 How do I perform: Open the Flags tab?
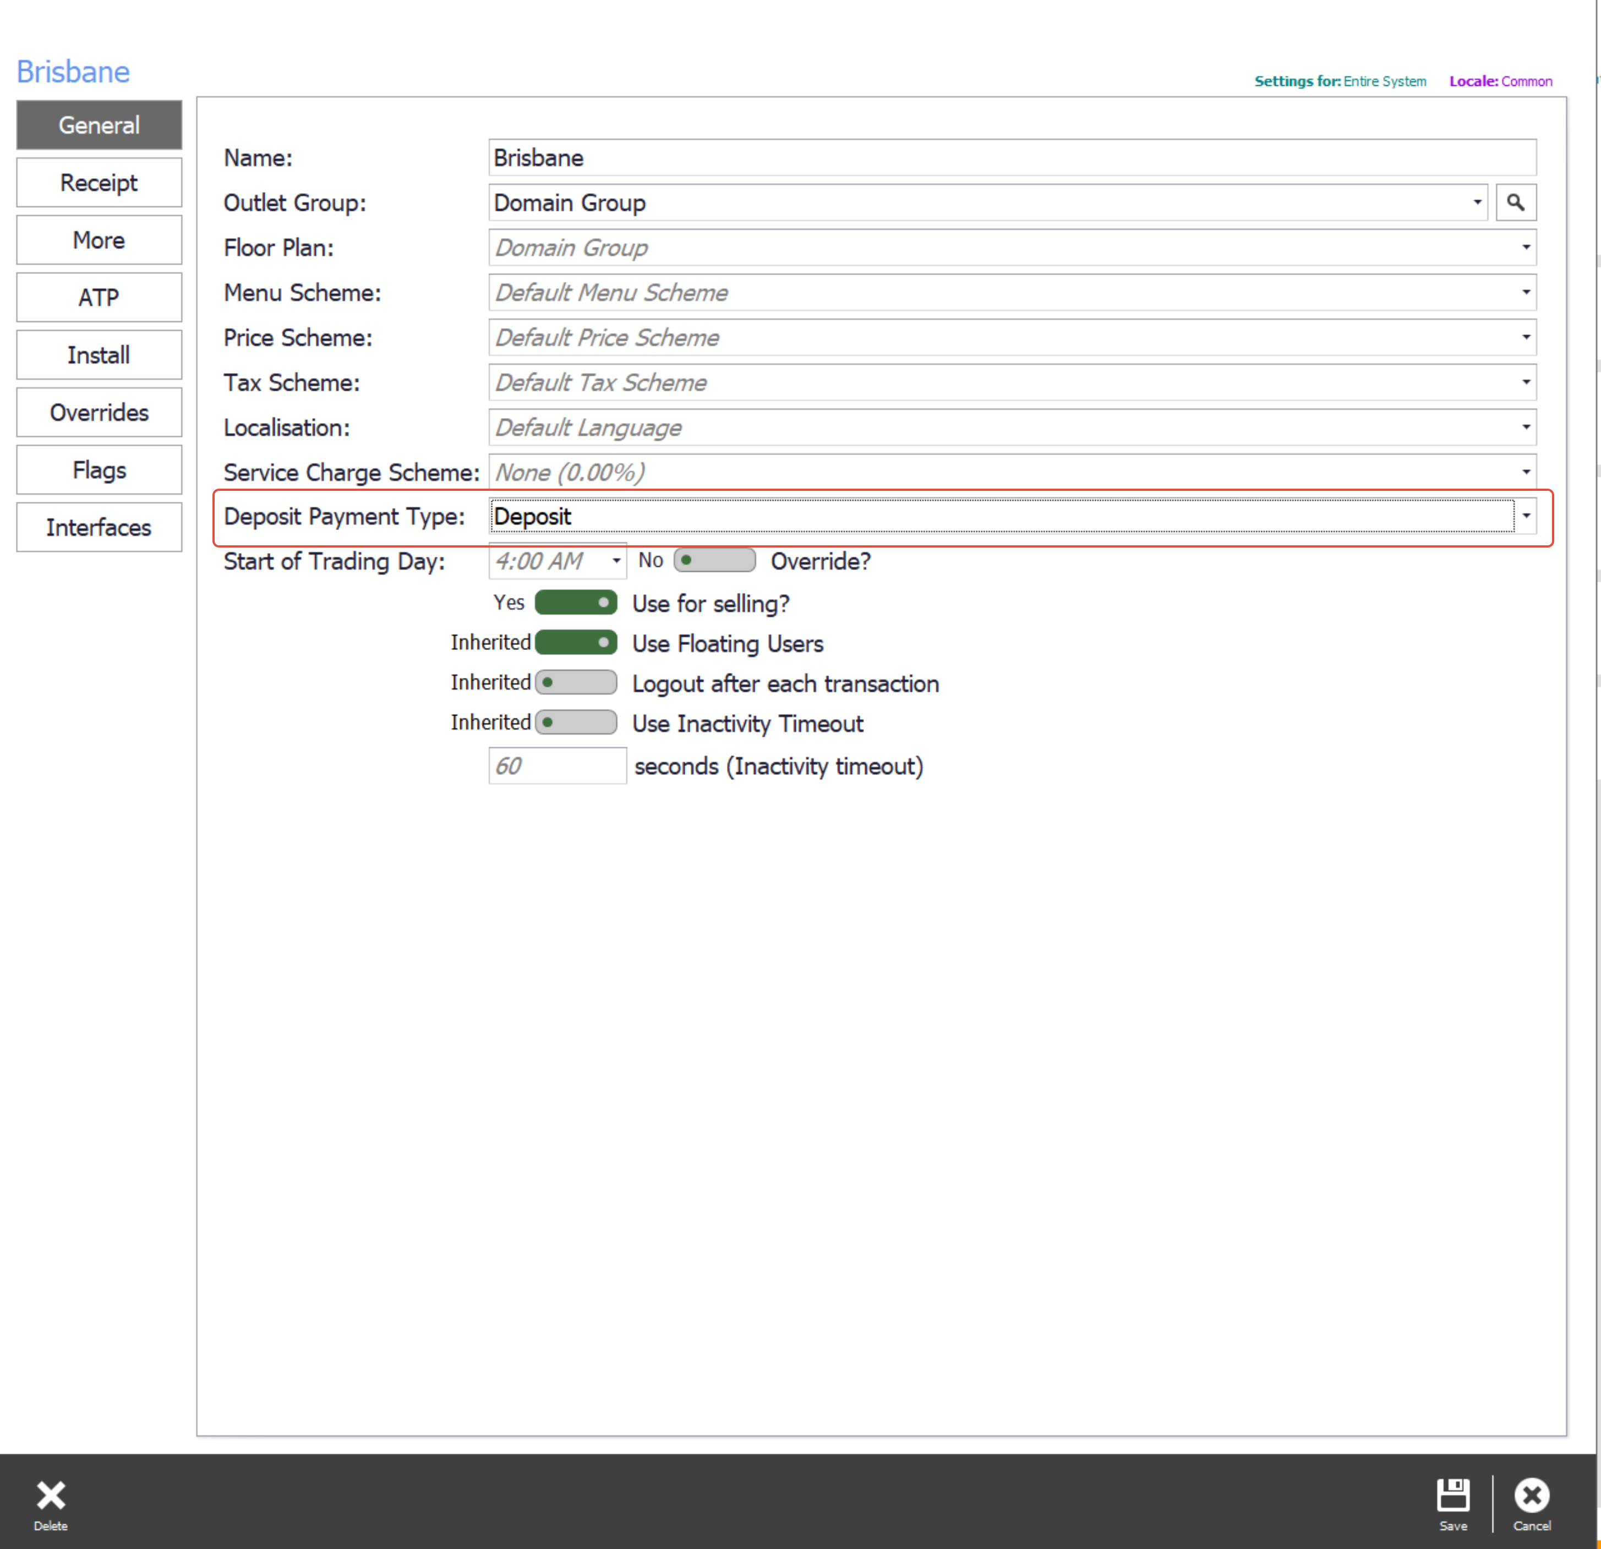(x=99, y=469)
